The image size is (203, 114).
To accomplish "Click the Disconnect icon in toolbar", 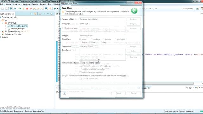I will click(x=31, y=9).
